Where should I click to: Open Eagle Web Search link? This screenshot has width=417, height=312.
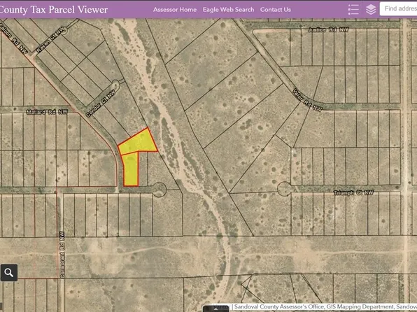tap(228, 10)
